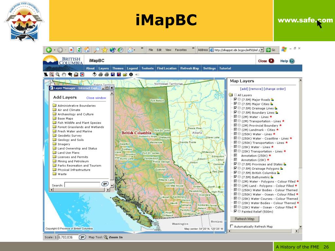Select the Pan hand tool

[64, 75]
